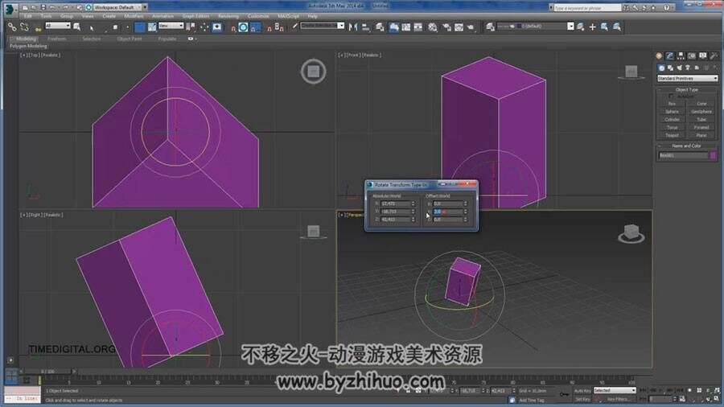
Task: Open the Schematic View toolbar icon
Action: click(418, 27)
